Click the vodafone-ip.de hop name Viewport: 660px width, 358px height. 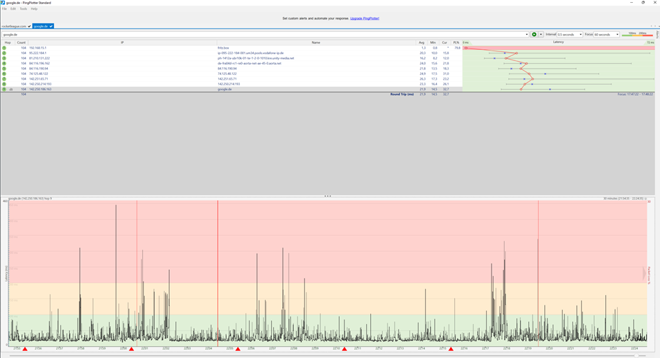click(250, 53)
